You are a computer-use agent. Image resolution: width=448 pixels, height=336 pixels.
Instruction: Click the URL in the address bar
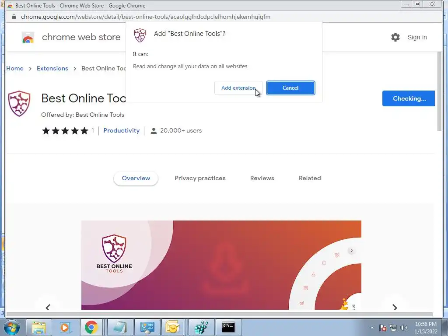(x=145, y=17)
